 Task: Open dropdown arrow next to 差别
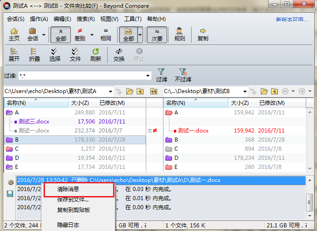(x=92, y=35)
